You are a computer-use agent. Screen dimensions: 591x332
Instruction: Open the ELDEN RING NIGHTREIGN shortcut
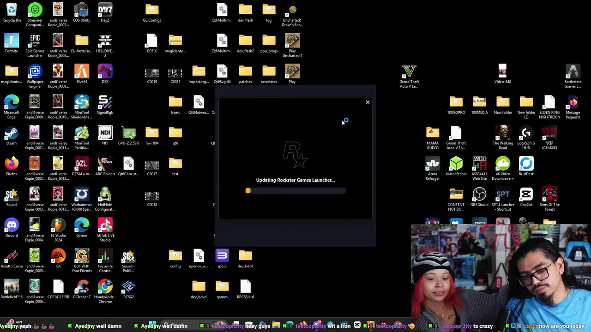549,107
